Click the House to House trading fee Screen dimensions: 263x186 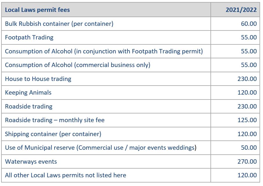[247, 79]
